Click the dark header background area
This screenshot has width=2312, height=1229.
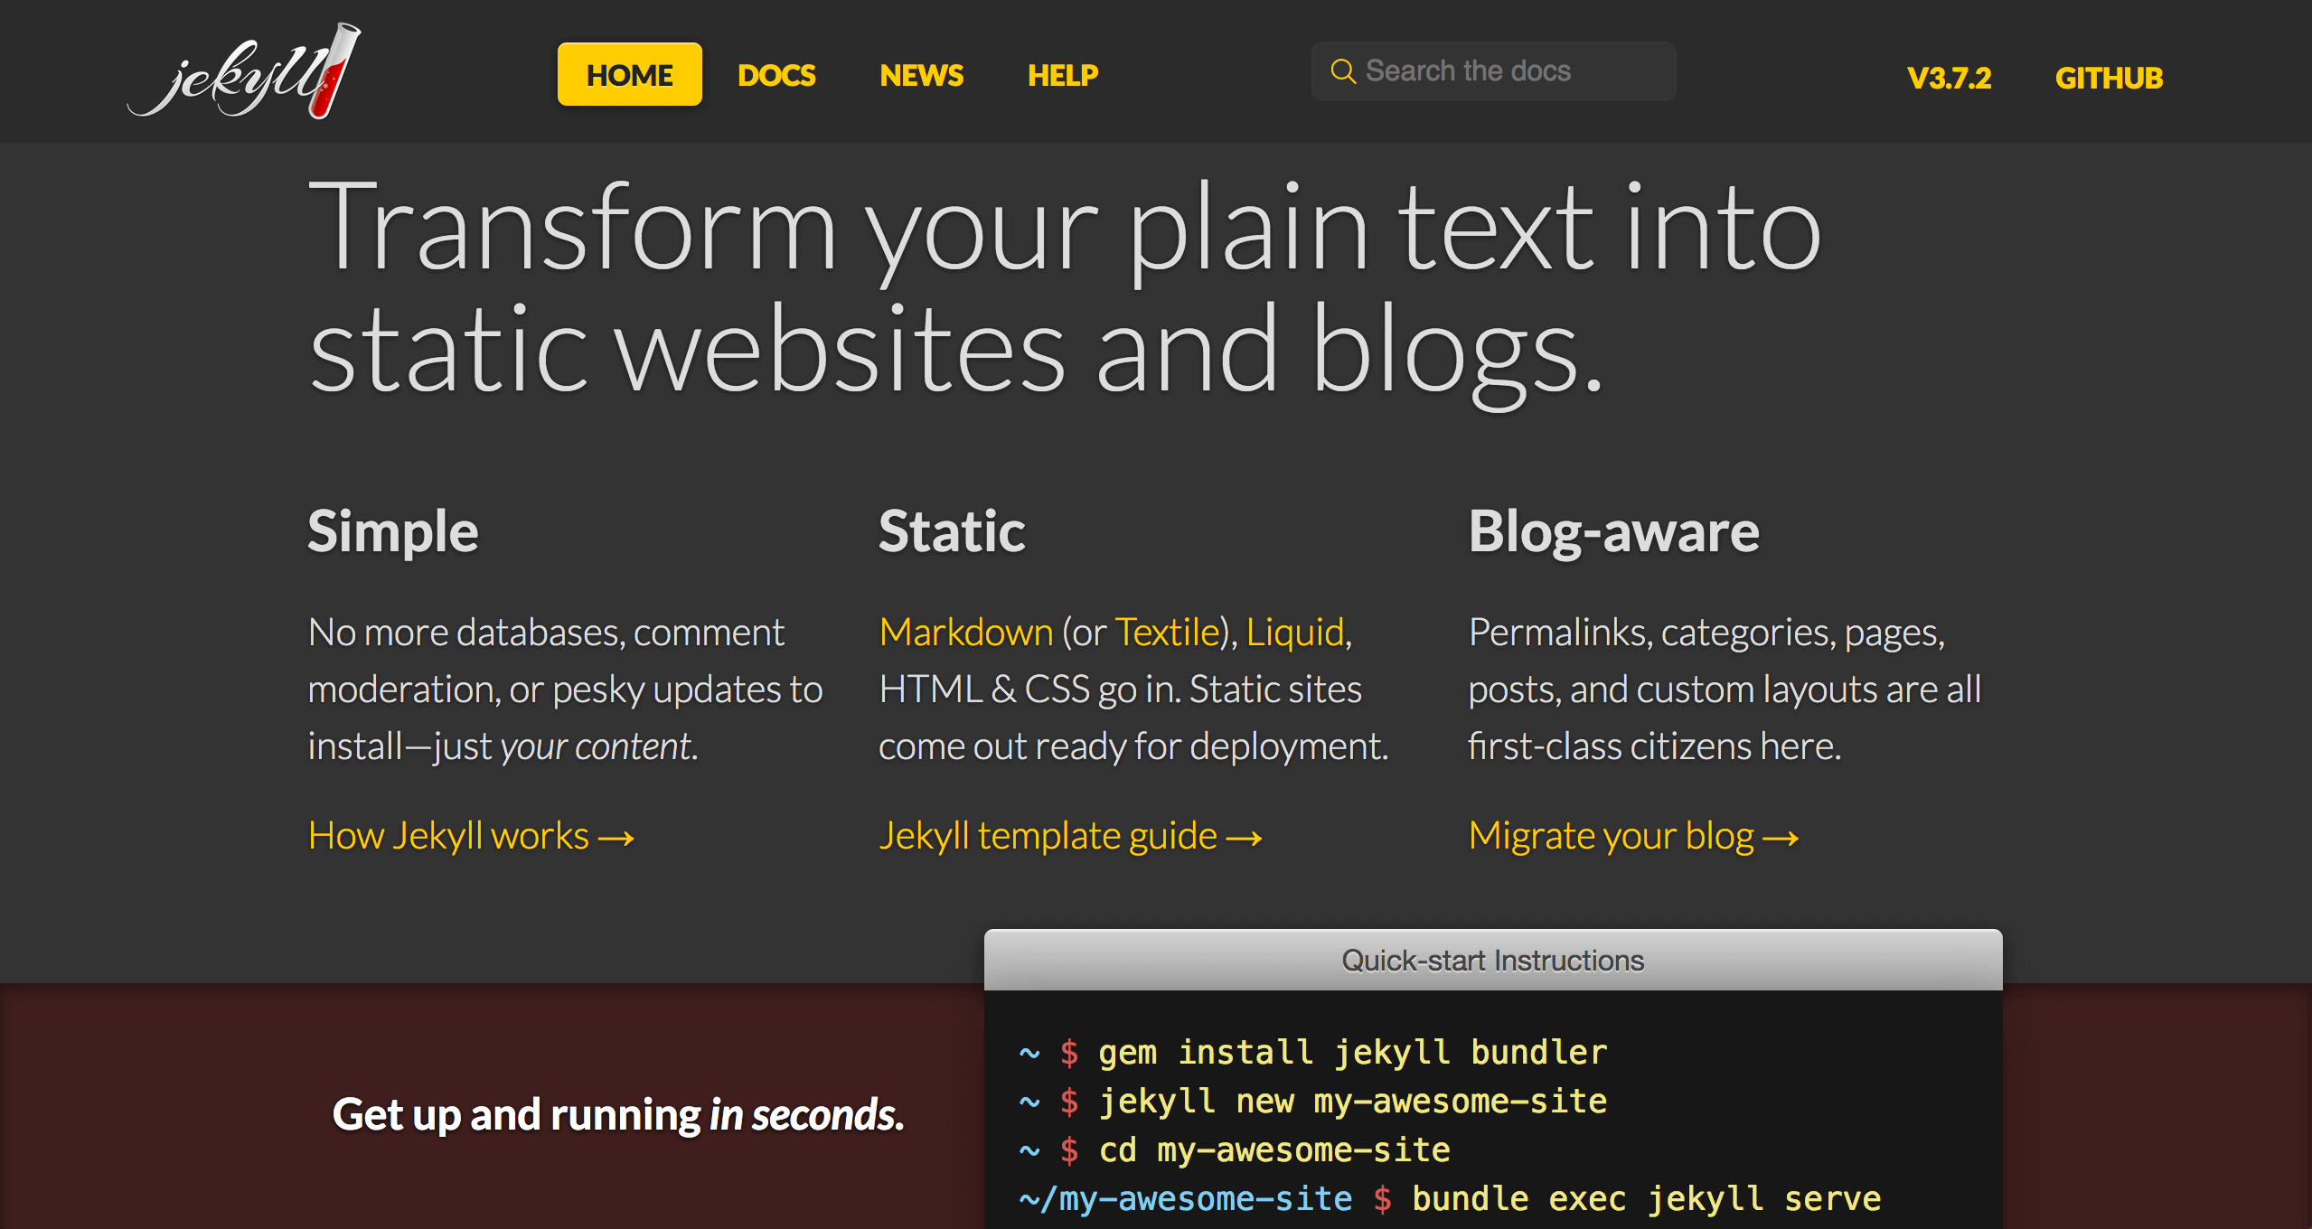(x=1156, y=70)
